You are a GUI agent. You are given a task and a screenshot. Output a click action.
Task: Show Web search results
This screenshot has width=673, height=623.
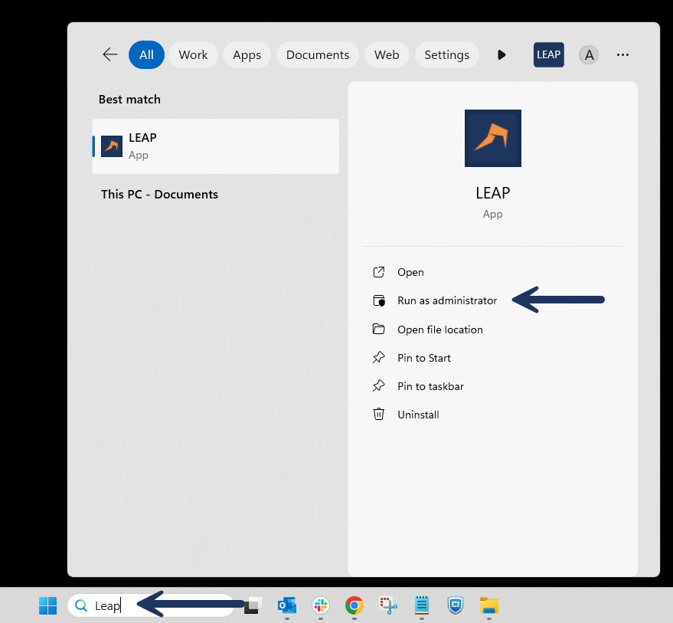(387, 55)
